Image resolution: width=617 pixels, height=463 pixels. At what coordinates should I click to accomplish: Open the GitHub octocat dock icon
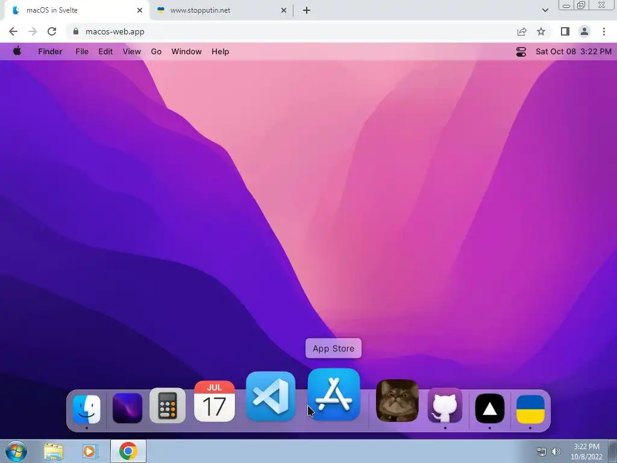445,406
